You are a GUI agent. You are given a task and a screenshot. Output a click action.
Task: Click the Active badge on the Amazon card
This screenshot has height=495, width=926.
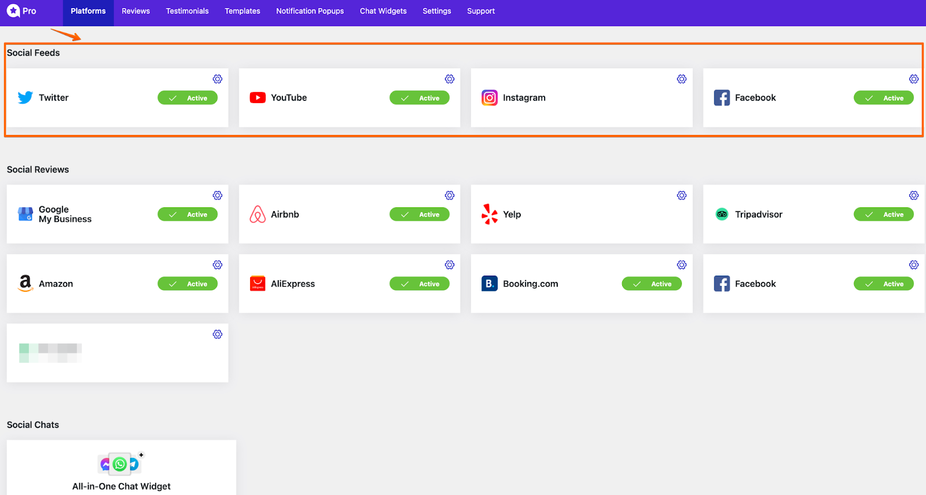pos(188,284)
